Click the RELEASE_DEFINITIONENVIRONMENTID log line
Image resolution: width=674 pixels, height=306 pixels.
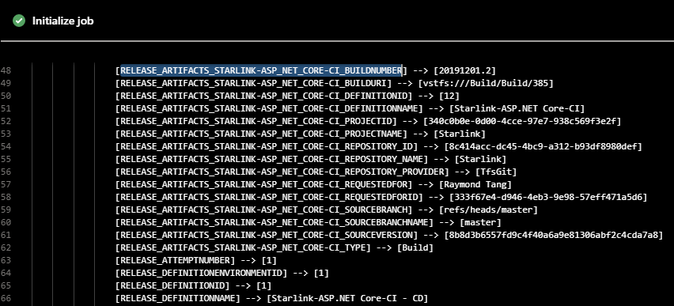[222, 274]
